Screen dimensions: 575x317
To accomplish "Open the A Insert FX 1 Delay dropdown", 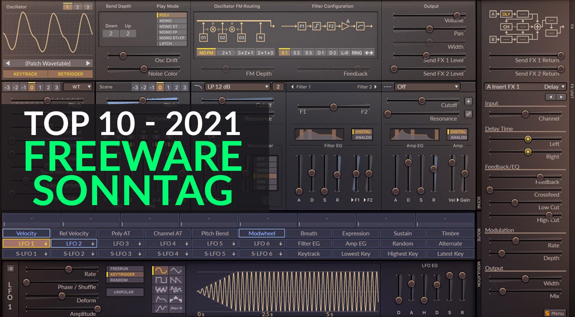I will (x=525, y=87).
